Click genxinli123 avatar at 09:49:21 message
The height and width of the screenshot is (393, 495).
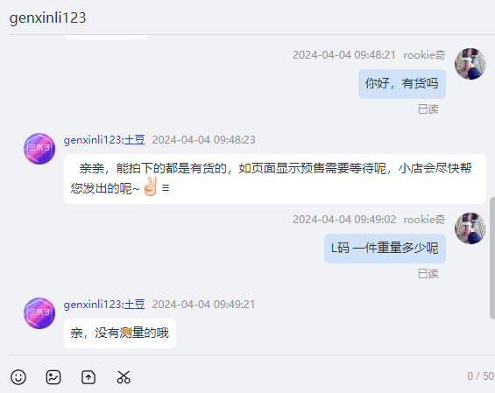pyautogui.click(x=39, y=313)
